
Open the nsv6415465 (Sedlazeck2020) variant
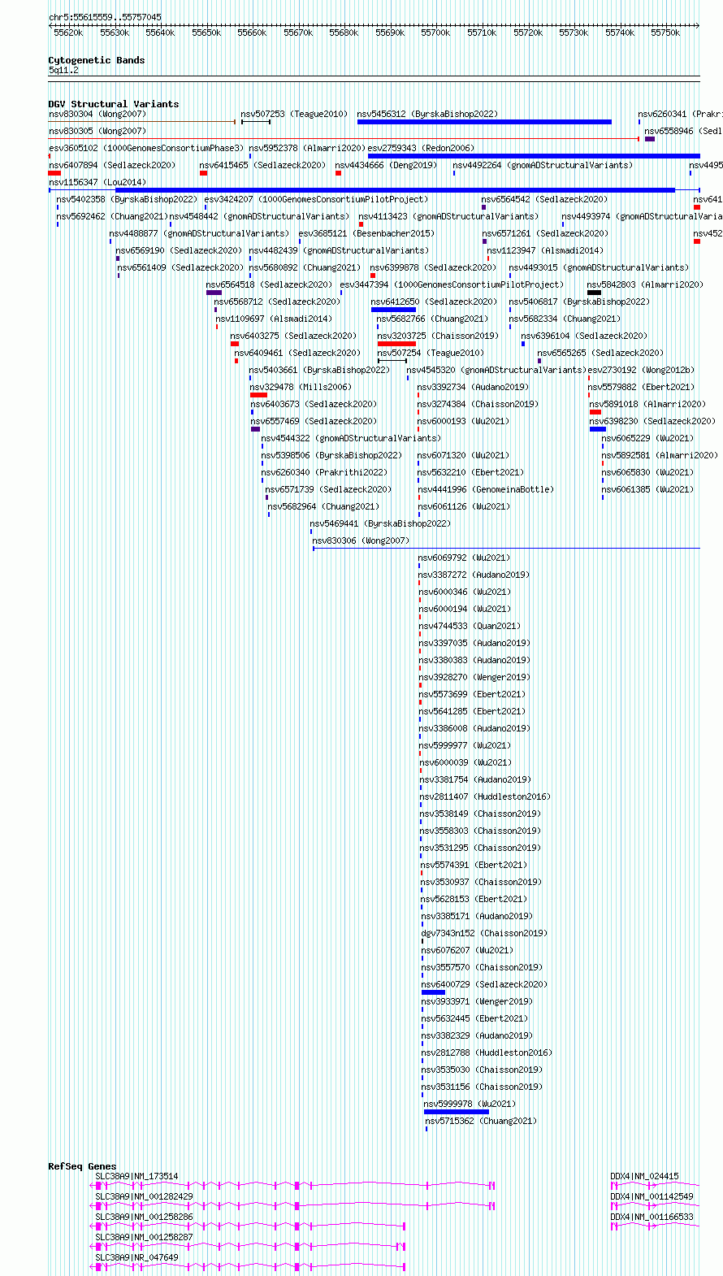(x=262, y=165)
